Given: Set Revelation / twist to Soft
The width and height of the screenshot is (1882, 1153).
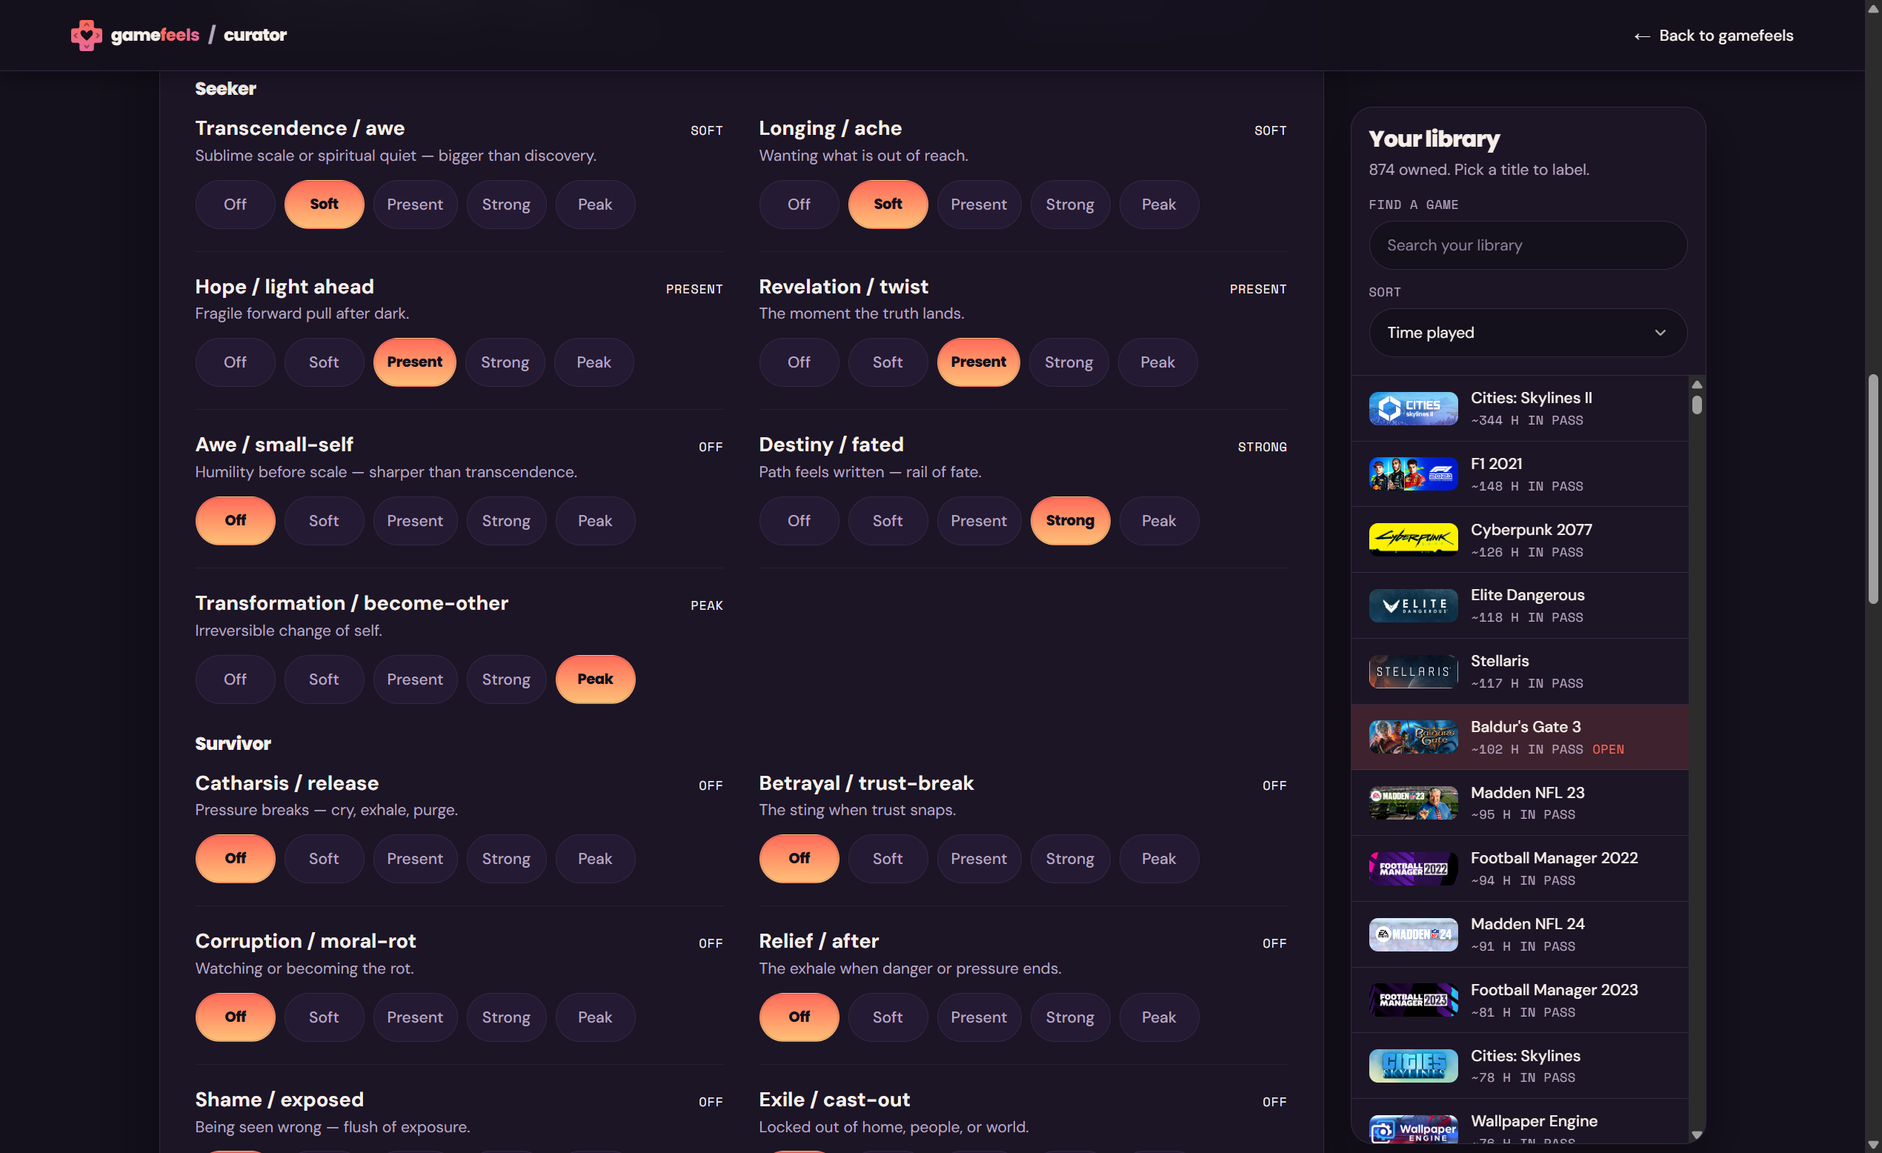Looking at the screenshot, I should tap(888, 362).
